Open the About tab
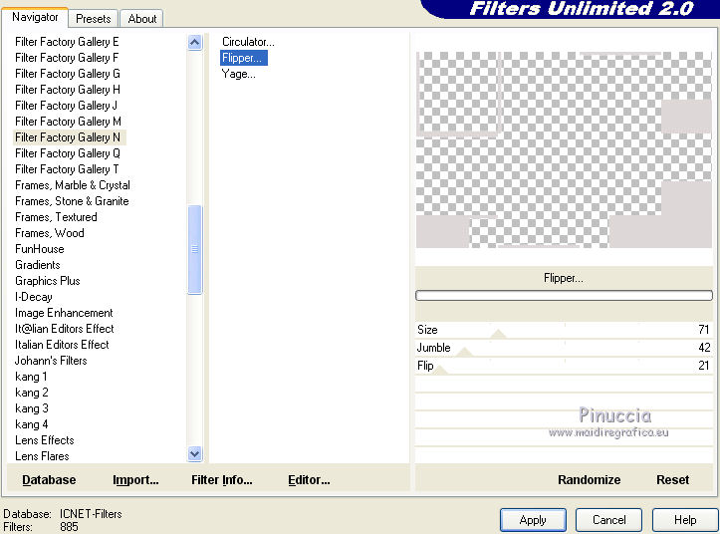Image resolution: width=720 pixels, height=534 pixels. pyautogui.click(x=141, y=19)
